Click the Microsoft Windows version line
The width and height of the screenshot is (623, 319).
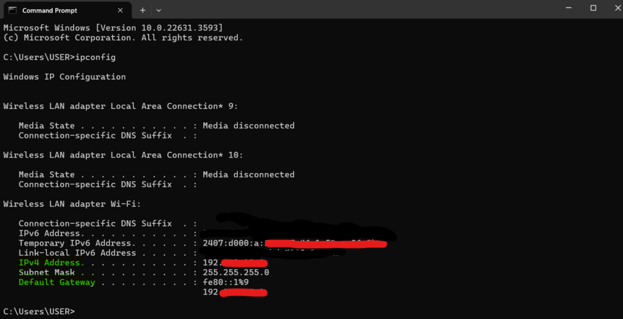[113, 28]
